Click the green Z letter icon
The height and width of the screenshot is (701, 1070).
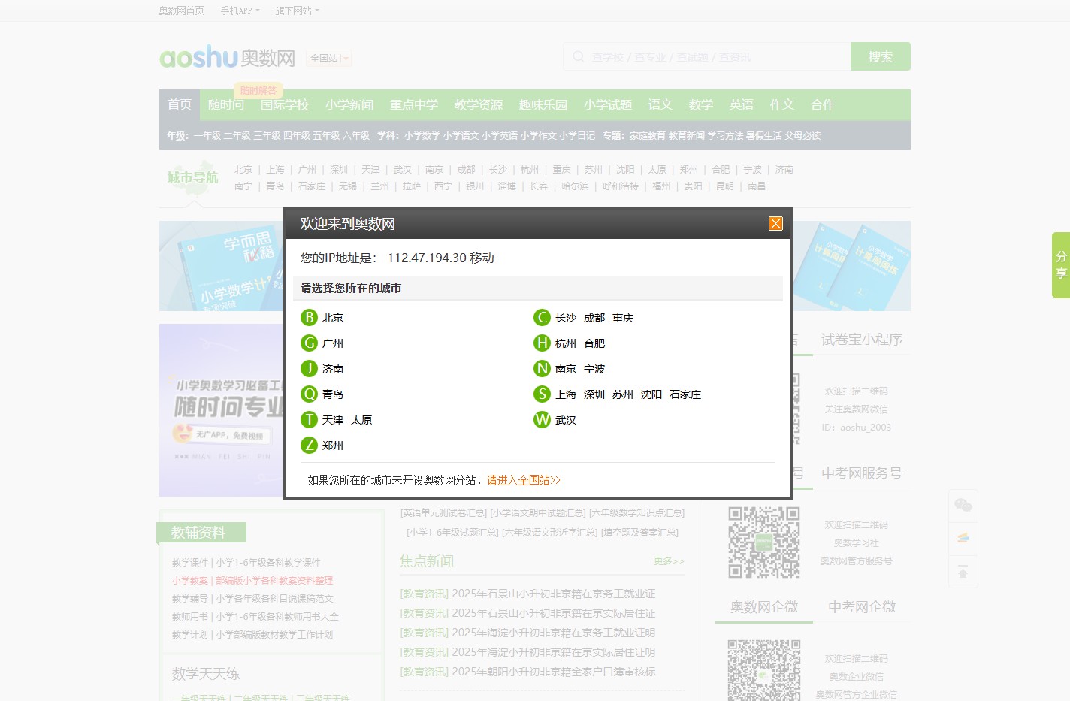(x=309, y=446)
